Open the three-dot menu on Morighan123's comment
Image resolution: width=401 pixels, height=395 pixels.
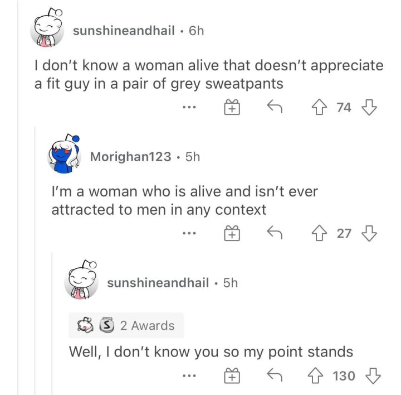click(x=189, y=233)
